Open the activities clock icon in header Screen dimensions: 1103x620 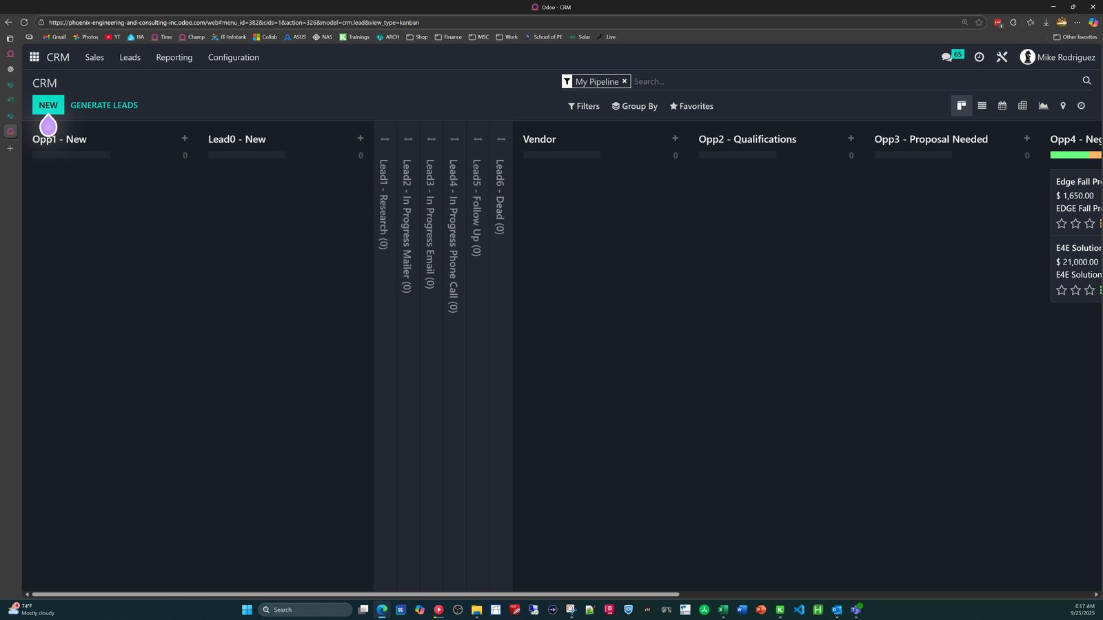(979, 57)
